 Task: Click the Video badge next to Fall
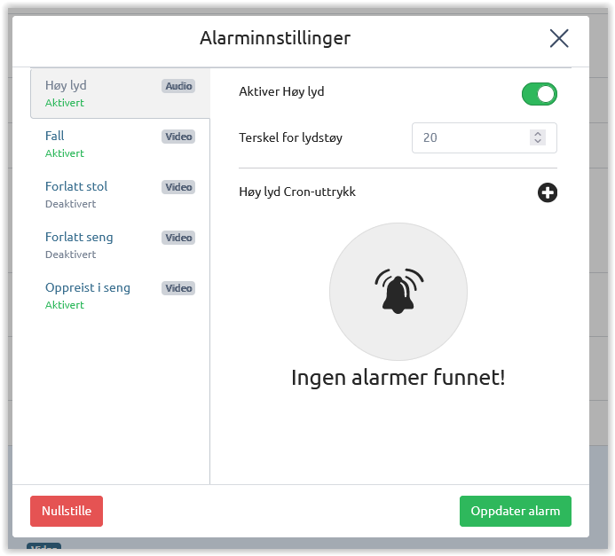[x=178, y=137]
